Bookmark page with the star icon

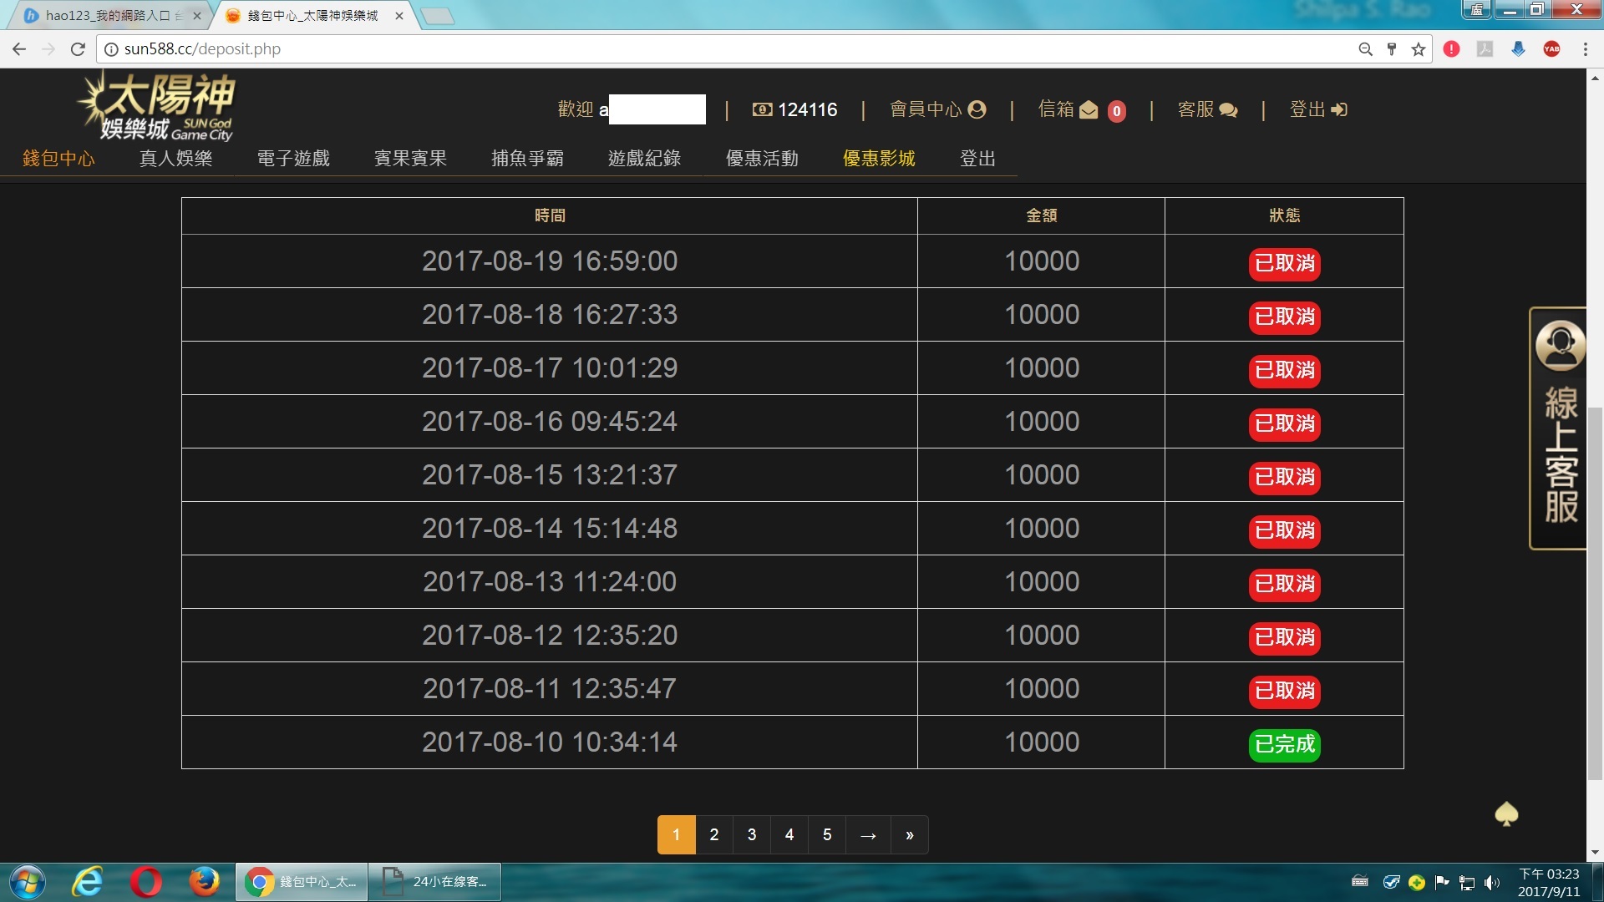click(1419, 49)
